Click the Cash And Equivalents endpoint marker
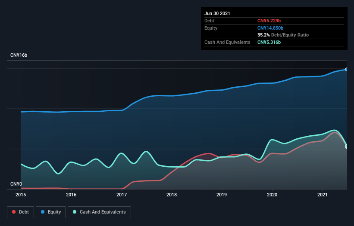 [x=347, y=147]
